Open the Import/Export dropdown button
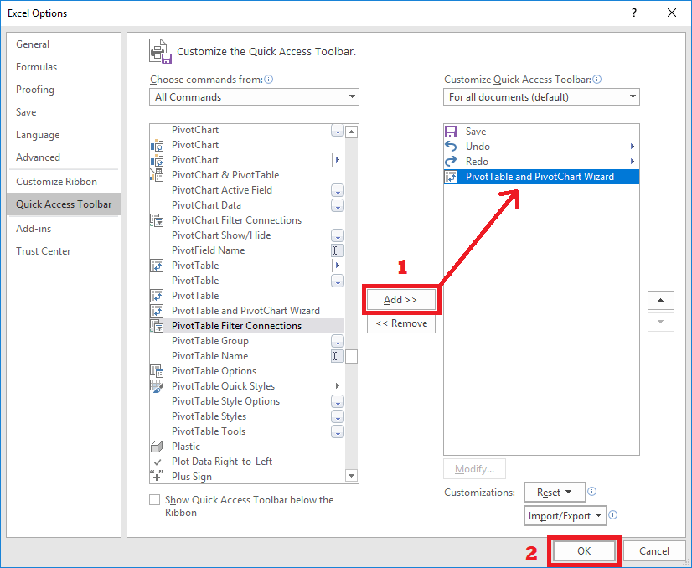Screen dimensions: 692x568 coord(565,516)
